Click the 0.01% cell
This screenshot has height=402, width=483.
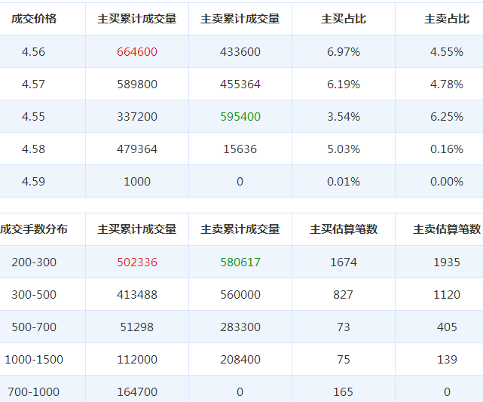[x=344, y=181]
